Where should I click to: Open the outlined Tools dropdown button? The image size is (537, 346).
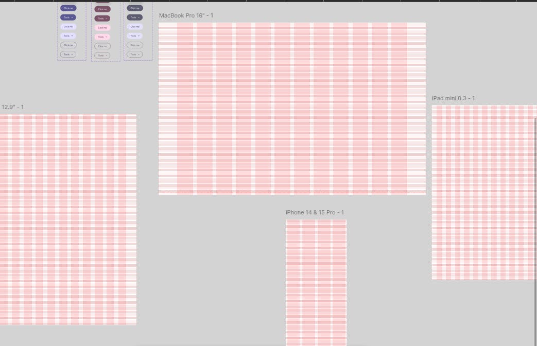68,54
